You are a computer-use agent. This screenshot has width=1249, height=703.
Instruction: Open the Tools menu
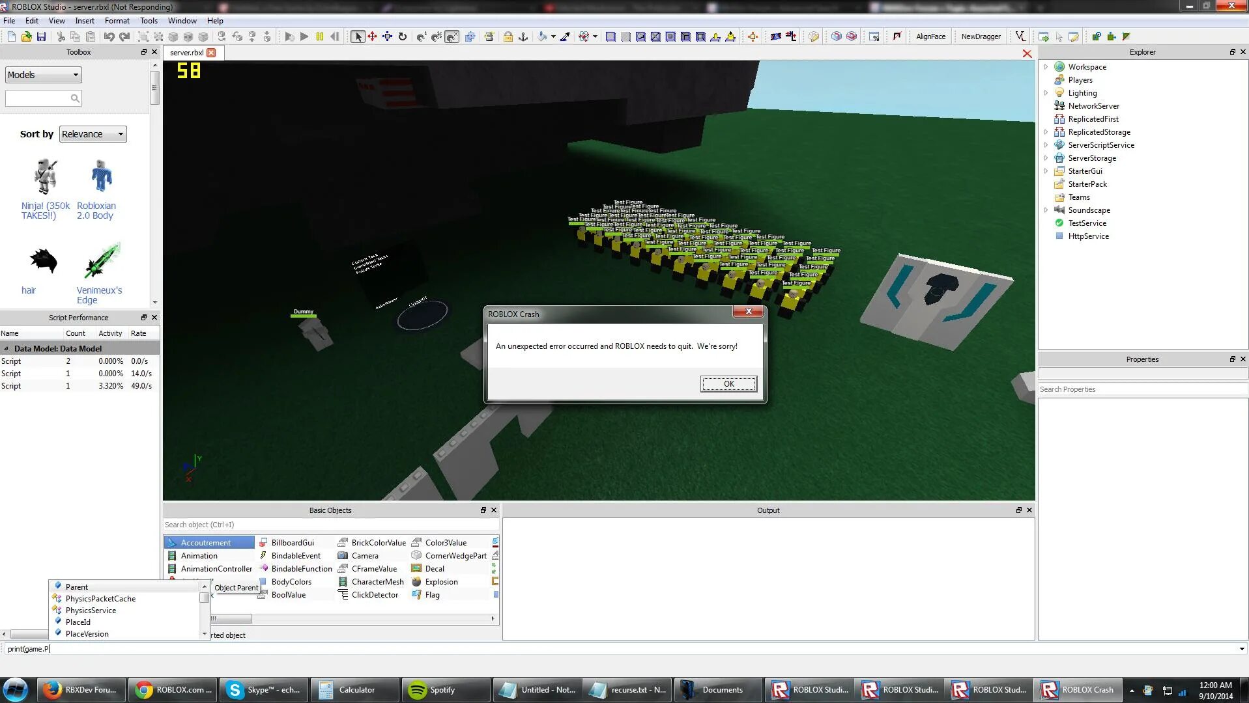point(149,21)
